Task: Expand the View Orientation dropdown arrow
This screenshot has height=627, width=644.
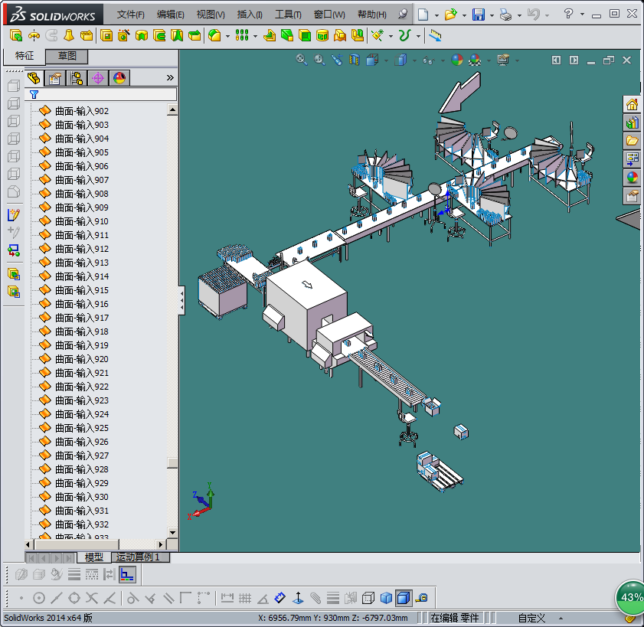Action: (386, 60)
